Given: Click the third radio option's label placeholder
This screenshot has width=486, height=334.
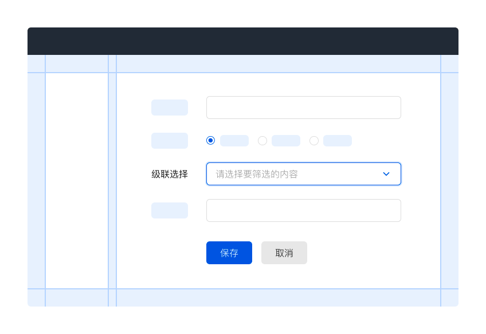Looking at the screenshot, I should [338, 141].
